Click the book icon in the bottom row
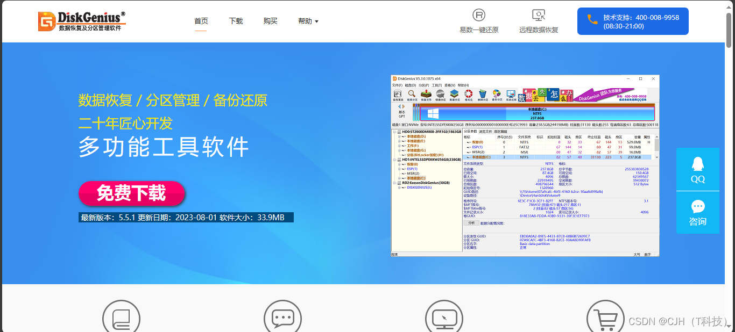The image size is (735, 332). [121, 318]
